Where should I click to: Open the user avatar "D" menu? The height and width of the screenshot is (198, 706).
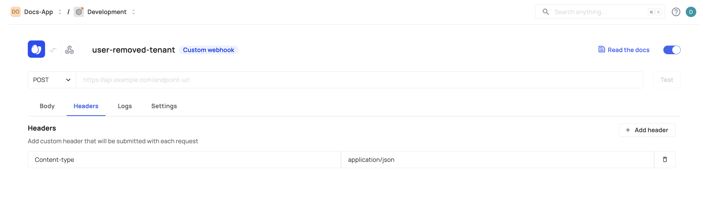click(x=690, y=12)
